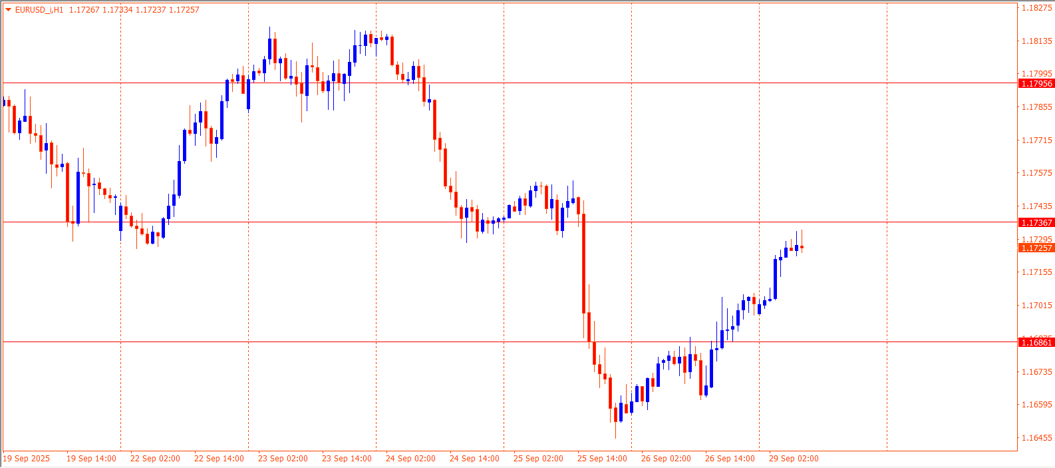Screen dimensions: 1055x468
Task: Click the long red candle crossing 1.17367 line
Action: 583,263
